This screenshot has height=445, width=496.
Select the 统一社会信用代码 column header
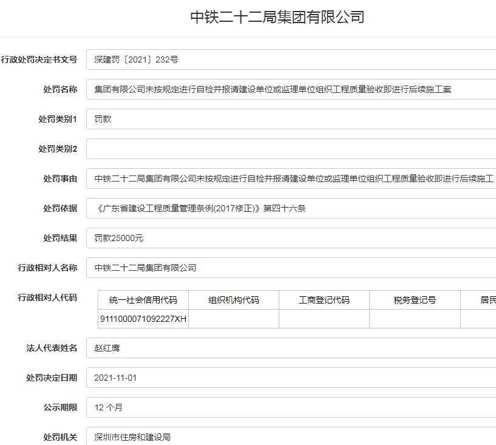pos(143,300)
